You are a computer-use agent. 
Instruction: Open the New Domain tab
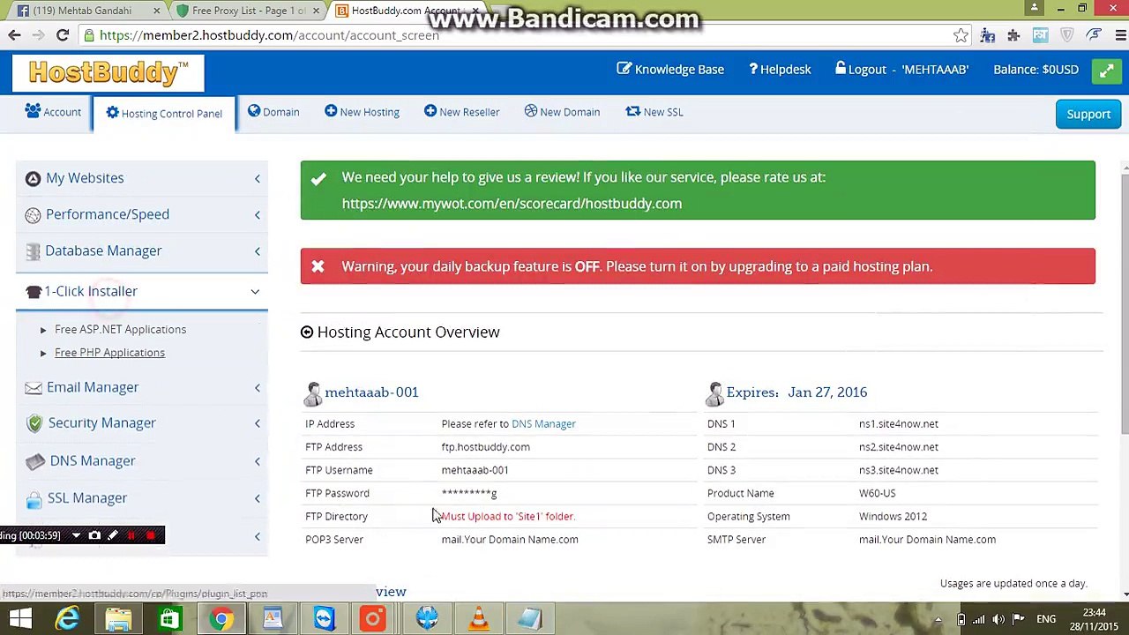click(562, 112)
